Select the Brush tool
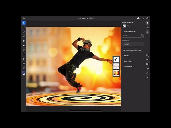 pos(24,36)
